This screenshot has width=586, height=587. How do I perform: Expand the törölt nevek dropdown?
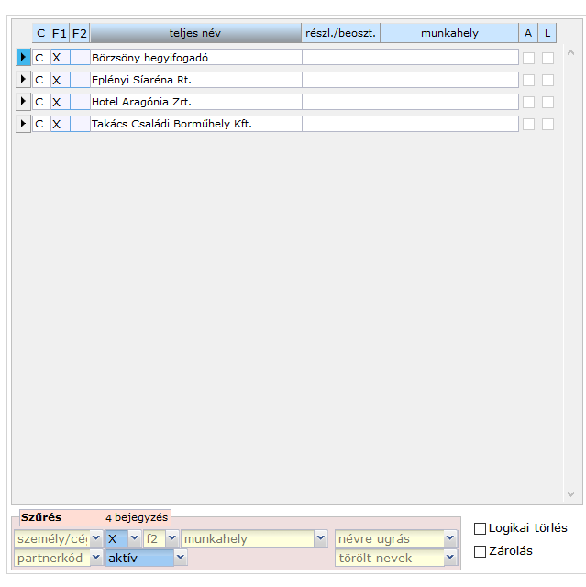point(450,559)
